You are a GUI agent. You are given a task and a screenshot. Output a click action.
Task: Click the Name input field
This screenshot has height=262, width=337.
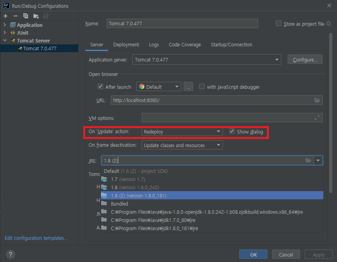point(182,23)
